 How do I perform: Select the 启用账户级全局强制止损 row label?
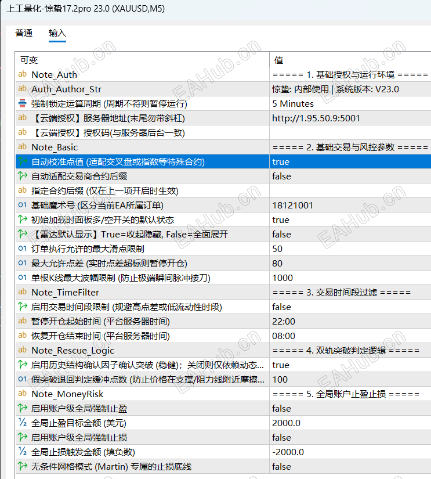[79, 437]
